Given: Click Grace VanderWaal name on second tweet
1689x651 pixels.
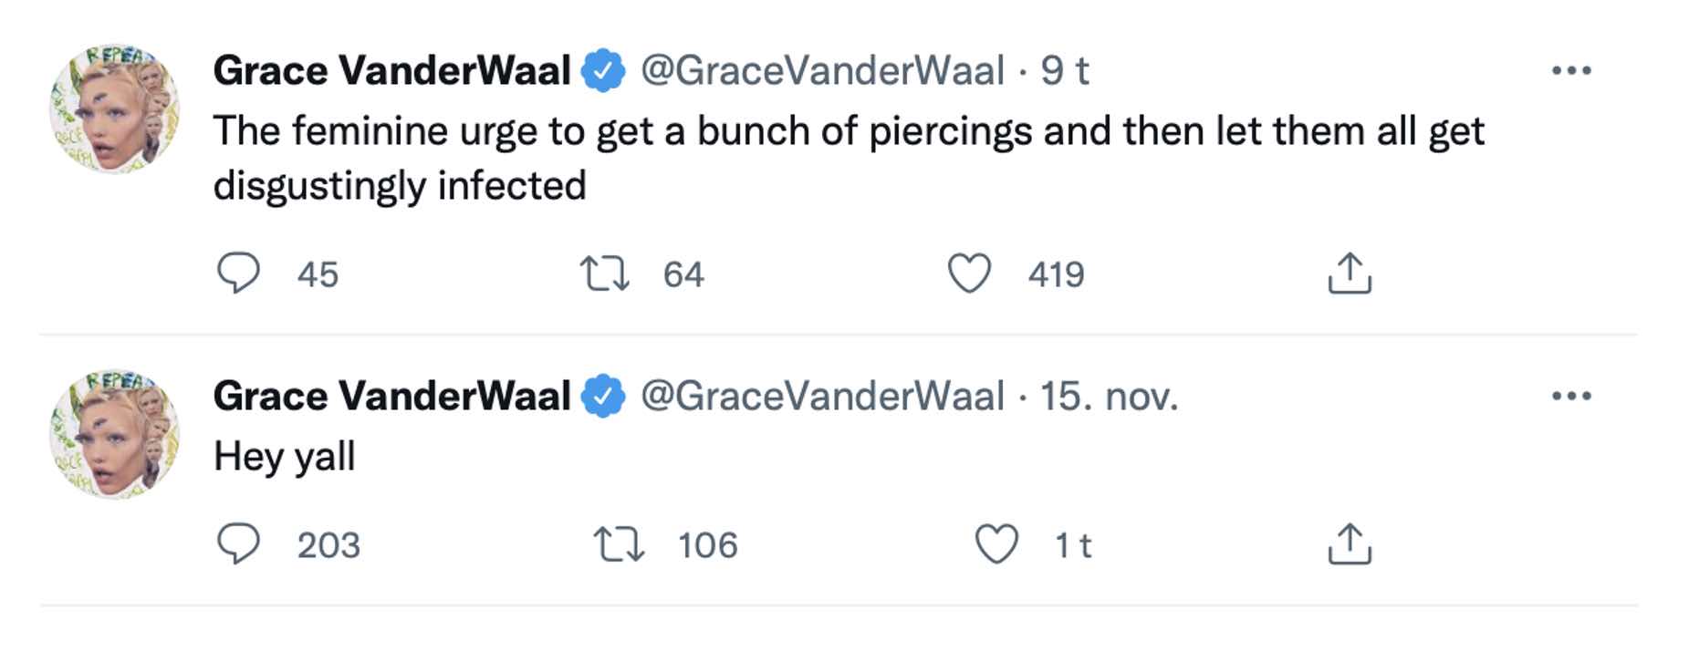Looking at the screenshot, I should tap(391, 396).
